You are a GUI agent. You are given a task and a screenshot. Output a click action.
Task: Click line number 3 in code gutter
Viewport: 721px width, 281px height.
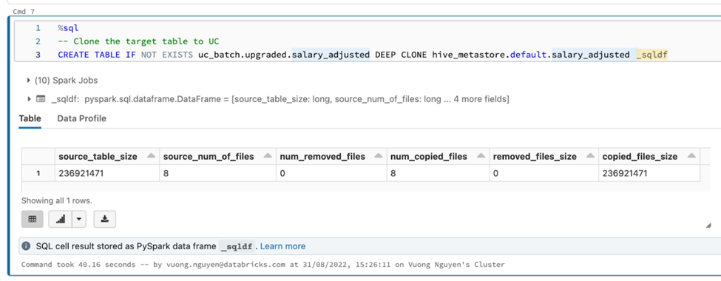click(38, 55)
